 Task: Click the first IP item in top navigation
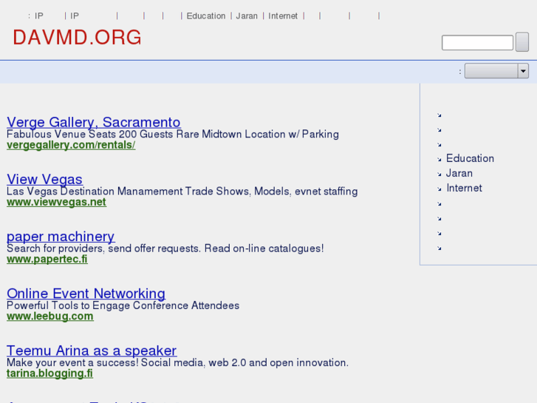[39, 16]
